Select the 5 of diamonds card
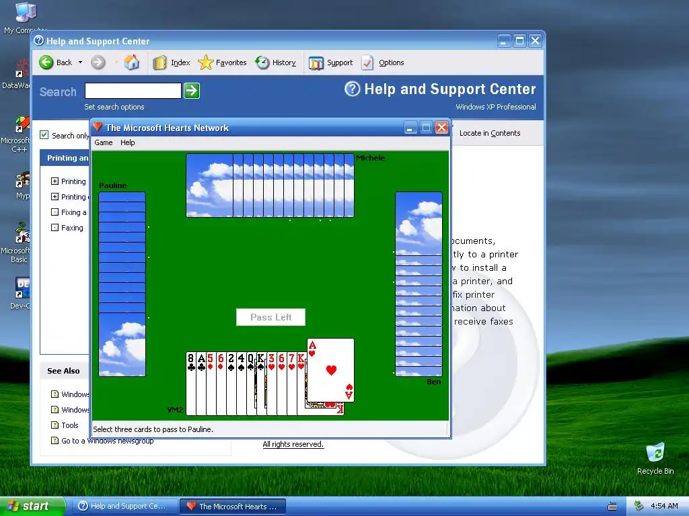 coord(211,383)
